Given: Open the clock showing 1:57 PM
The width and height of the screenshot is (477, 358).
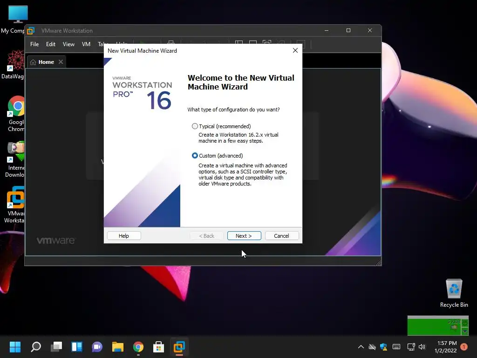Looking at the screenshot, I should tap(446, 347).
